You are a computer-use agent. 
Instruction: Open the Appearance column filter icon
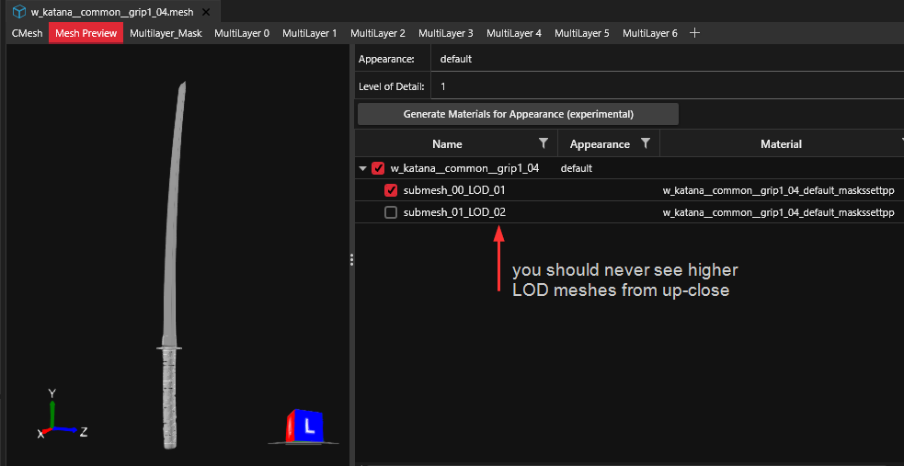click(646, 143)
